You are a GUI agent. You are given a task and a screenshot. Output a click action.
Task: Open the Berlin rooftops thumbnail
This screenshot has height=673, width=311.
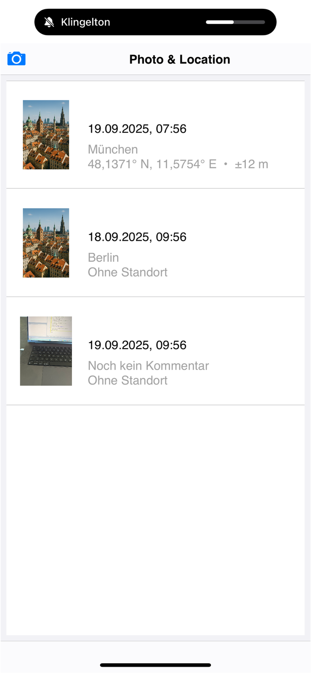pyautogui.click(x=46, y=243)
